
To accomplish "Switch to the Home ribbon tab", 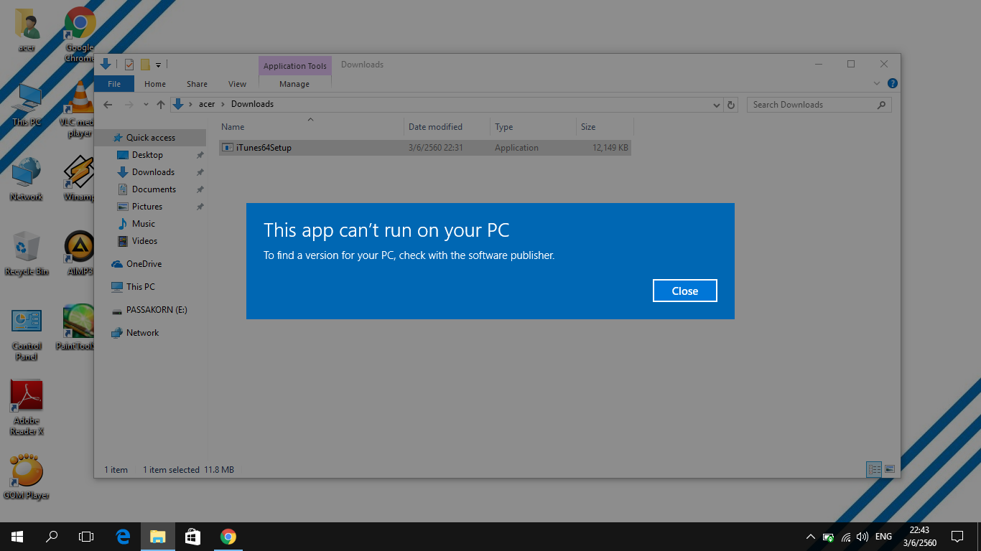I will coord(155,84).
